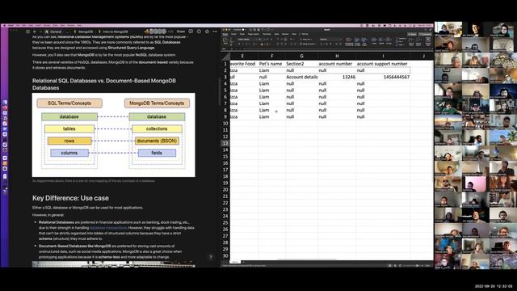Favorite the page with the star icon
The image size is (517, 291).
coord(207,32)
